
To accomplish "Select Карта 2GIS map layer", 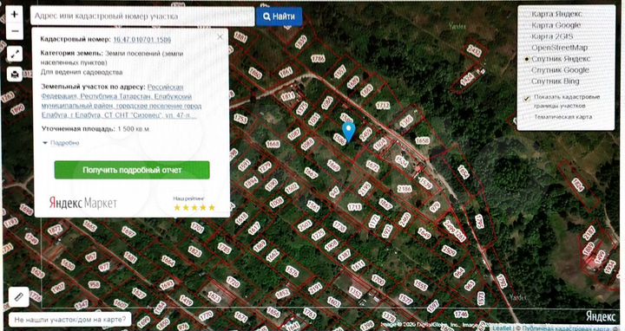I will [552, 36].
